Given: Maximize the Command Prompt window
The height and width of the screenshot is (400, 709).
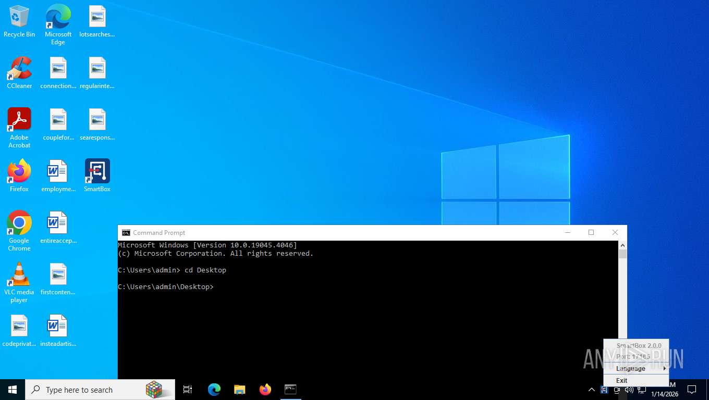Looking at the screenshot, I should [591, 233].
